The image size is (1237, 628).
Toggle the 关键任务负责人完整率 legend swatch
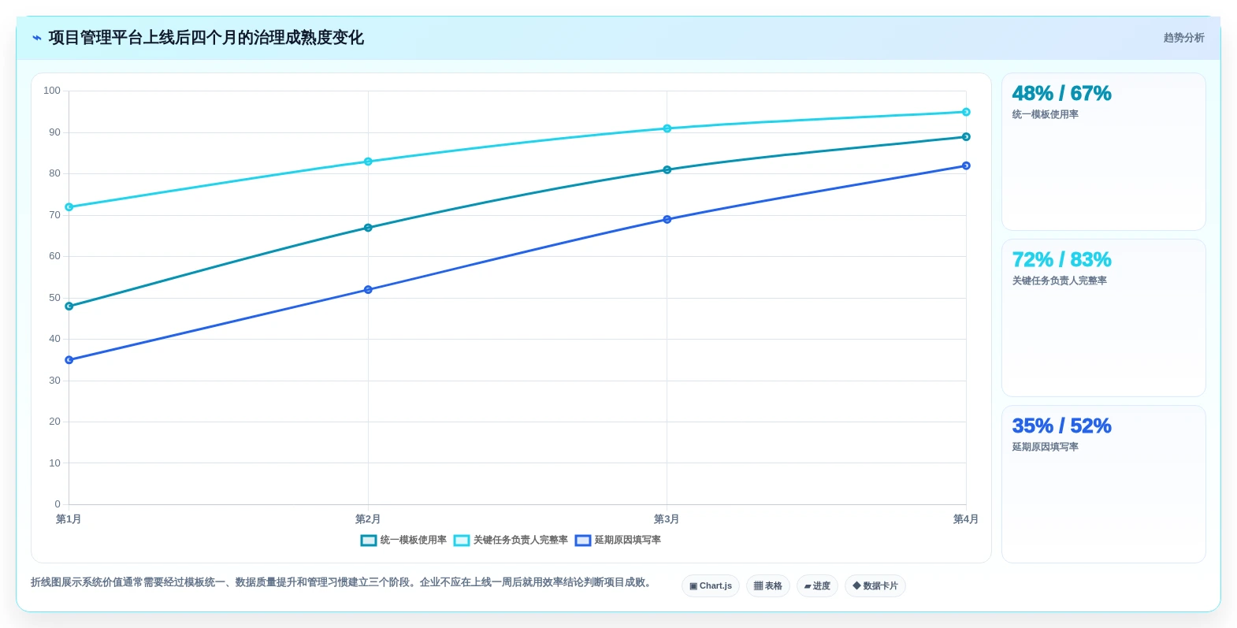click(x=462, y=541)
